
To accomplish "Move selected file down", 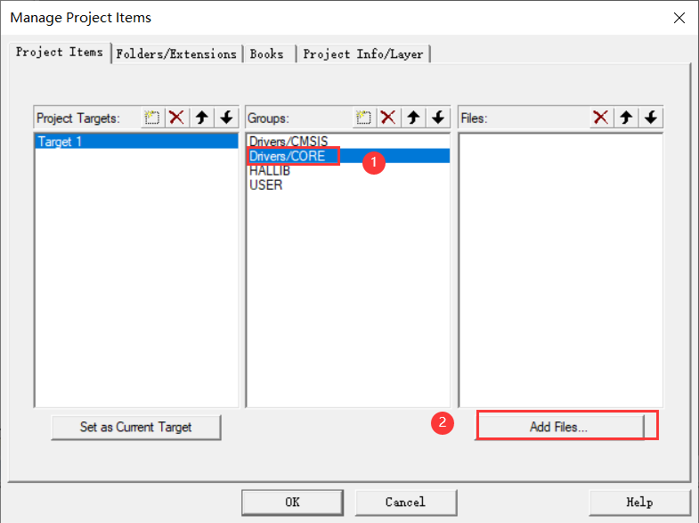I will (651, 118).
